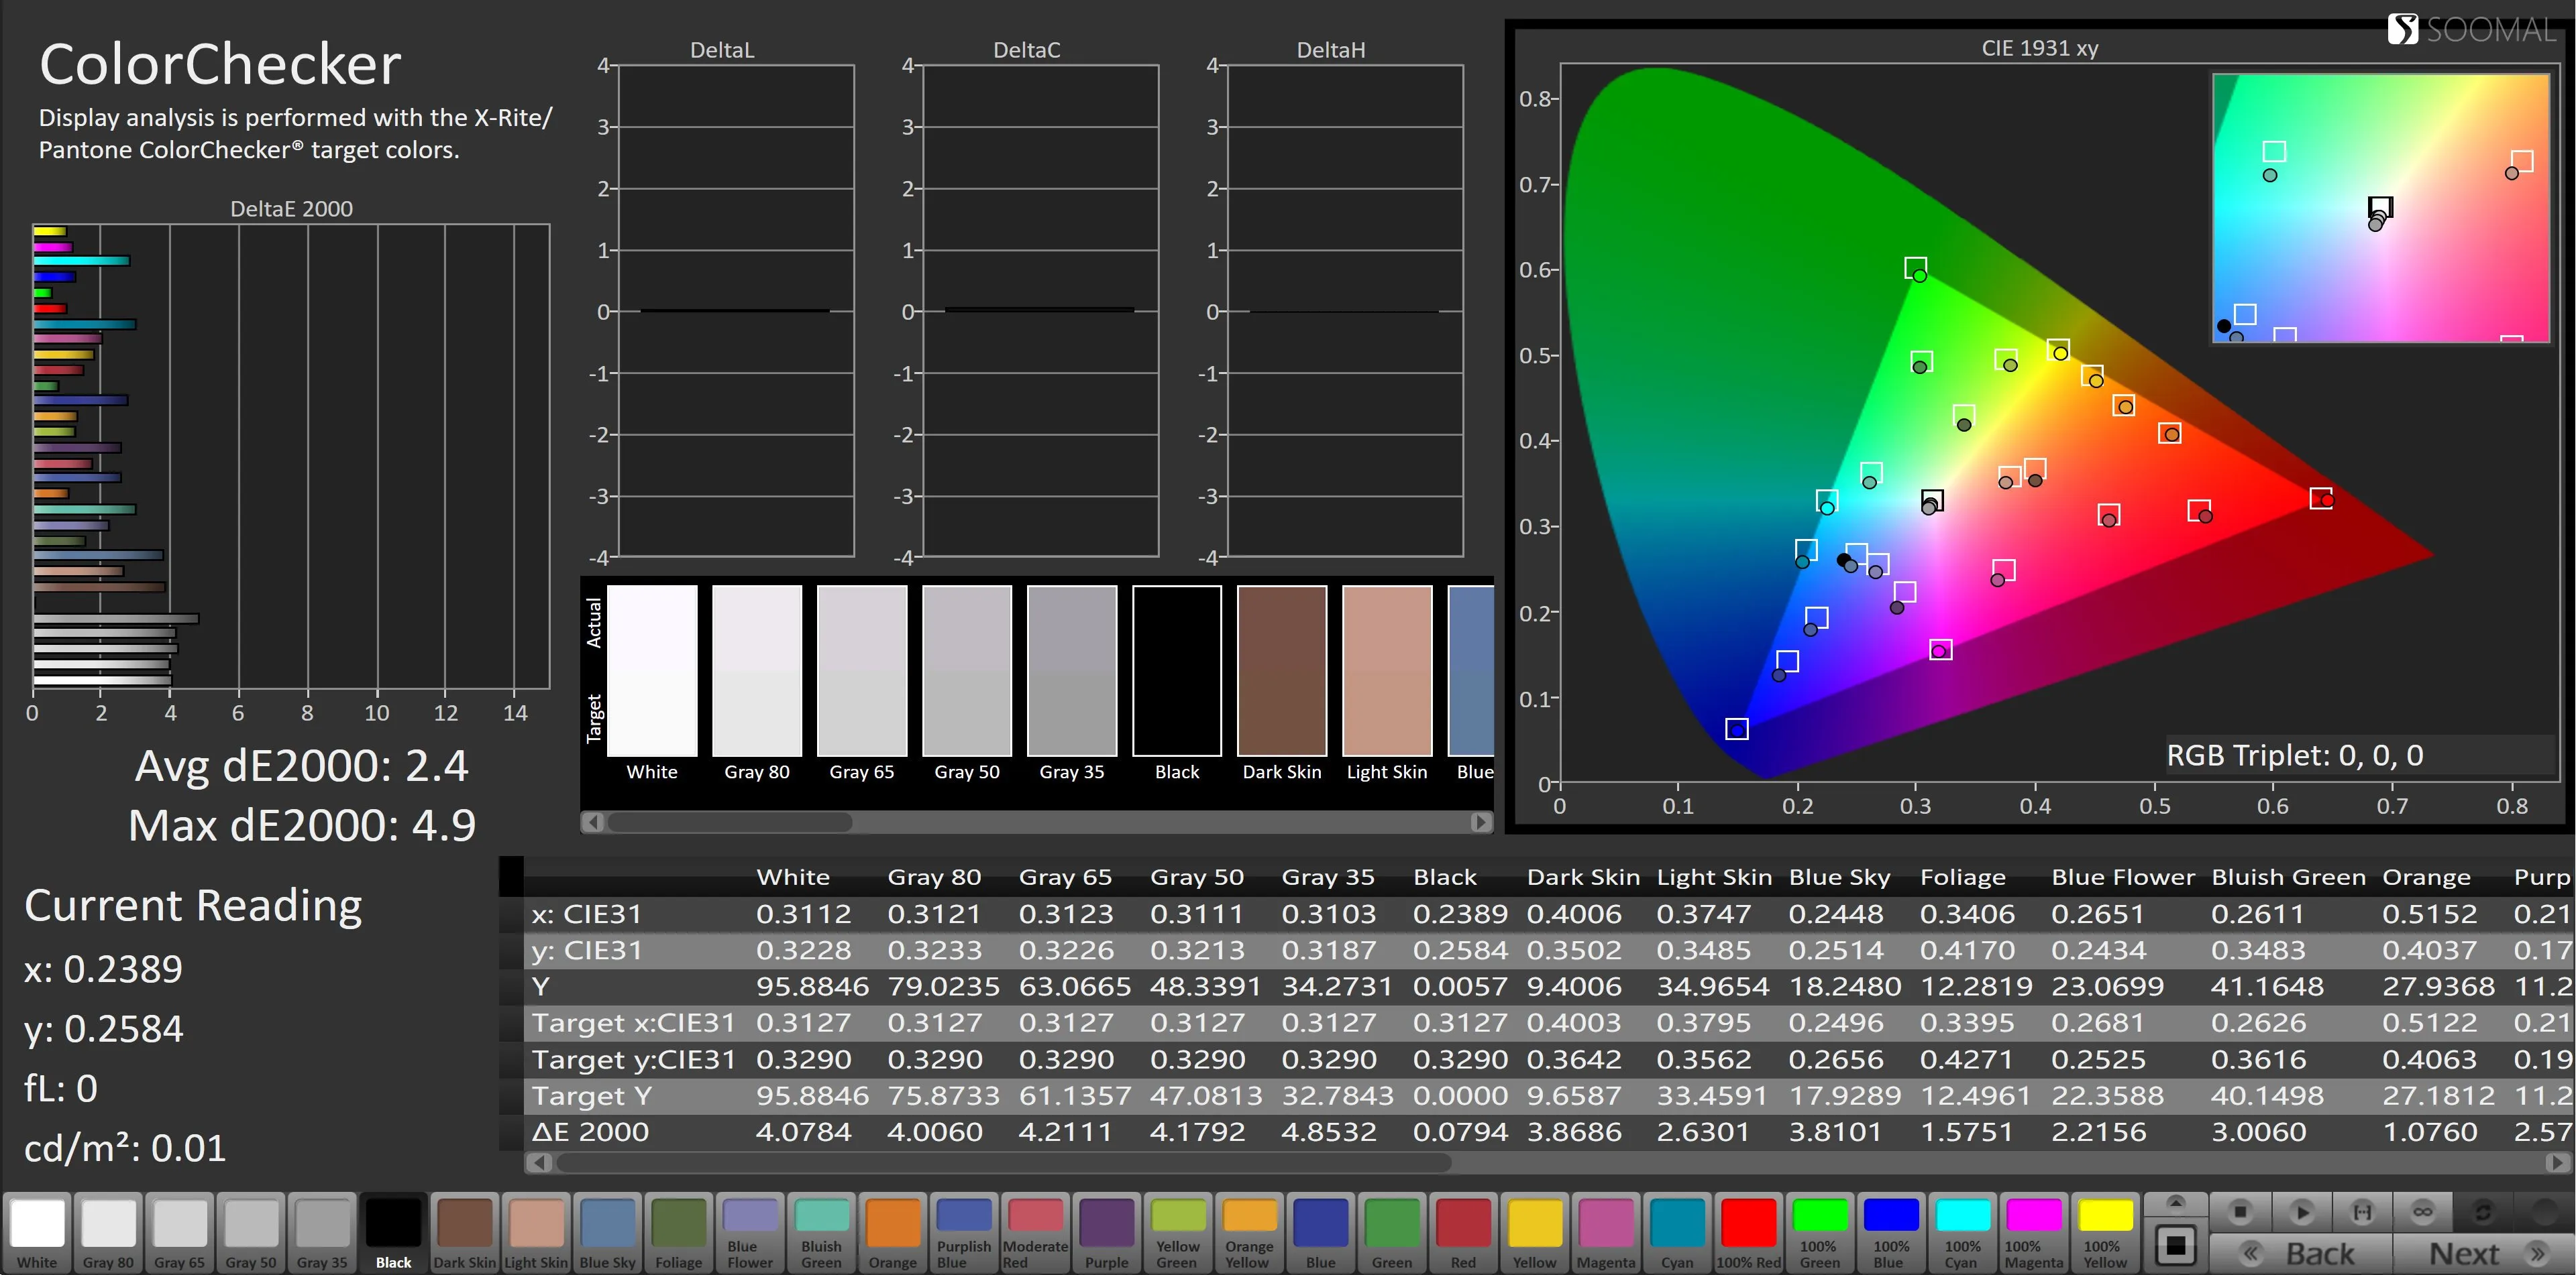The image size is (2576, 1275).
Task: Click the RGB Triplet: 0, 0, 0 readout
Action: pos(2295,755)
